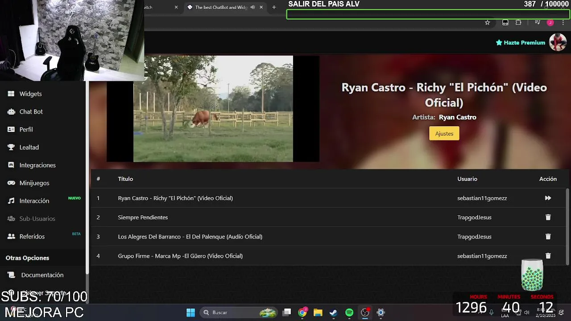The width and height of the screenshot is (571, 321).
Task: Close The best ChatBot tab
Action: (x=261, y=7)
